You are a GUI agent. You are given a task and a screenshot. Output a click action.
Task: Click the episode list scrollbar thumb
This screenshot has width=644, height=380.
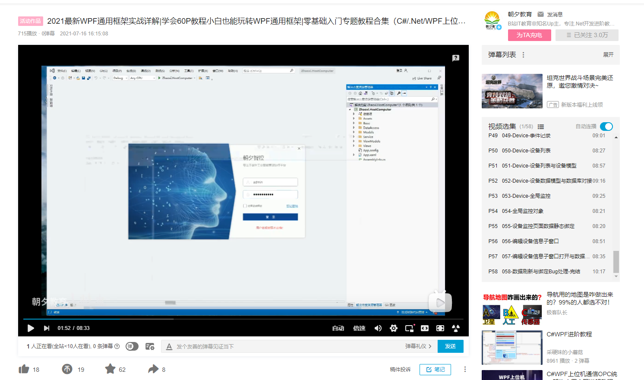tap(616, 262)
